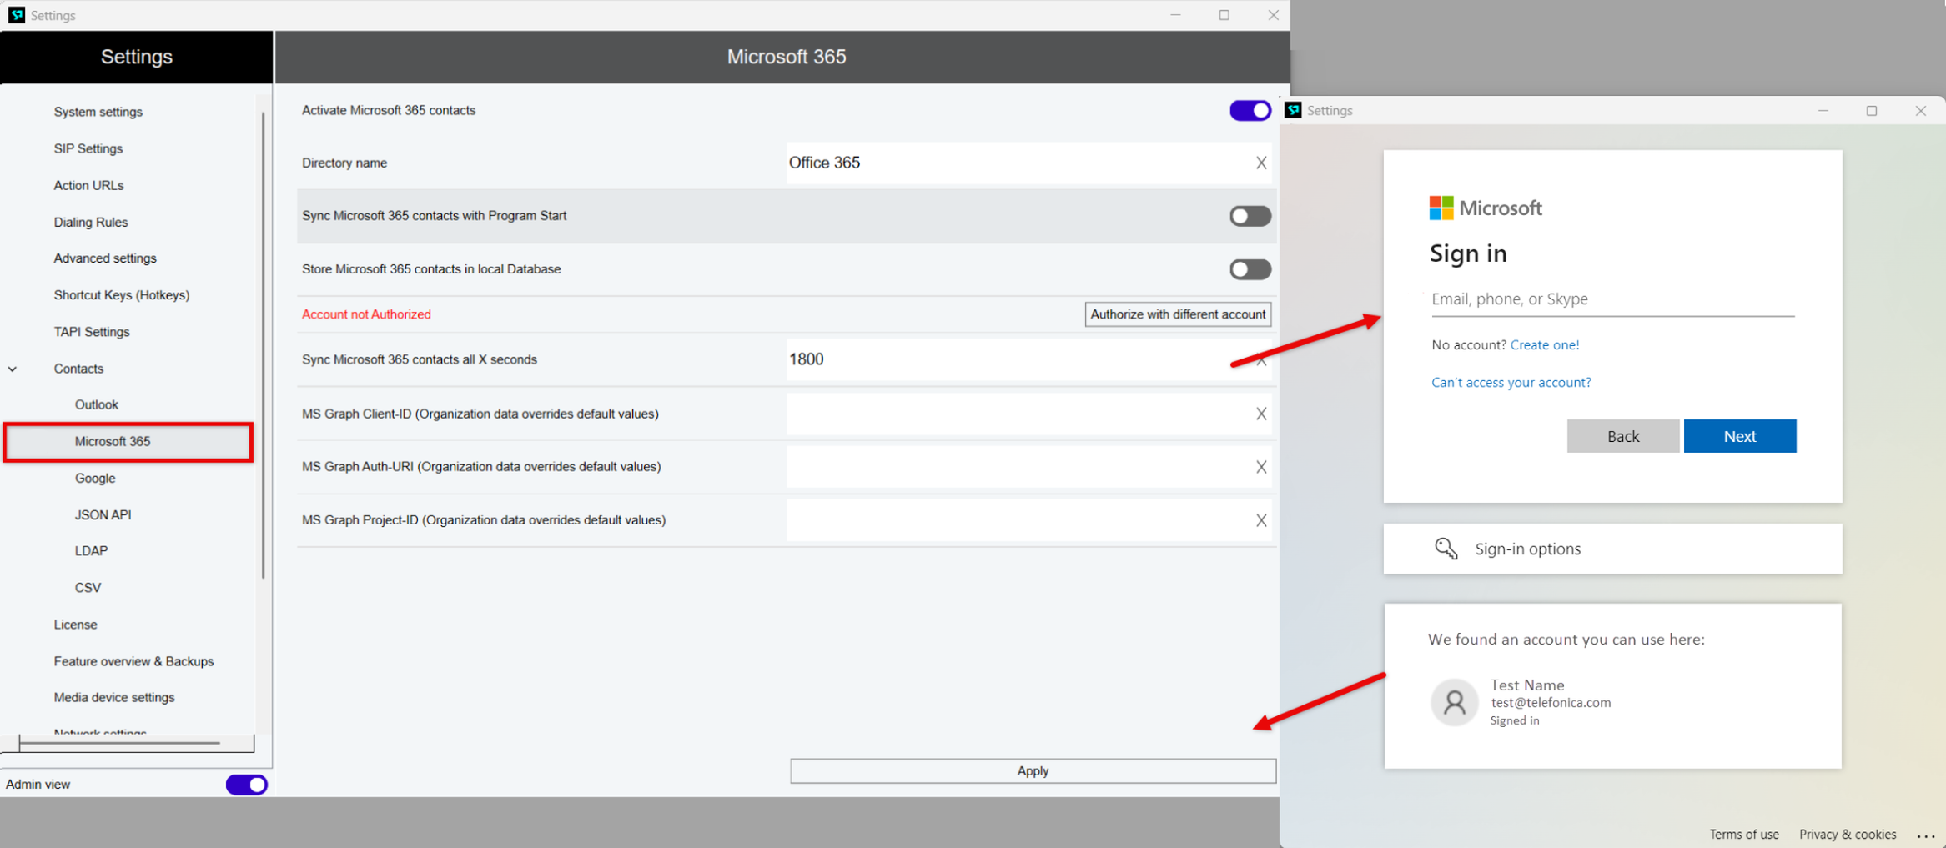
Task: Click the Sign-in options key icon
Action: pos(1446,549)
